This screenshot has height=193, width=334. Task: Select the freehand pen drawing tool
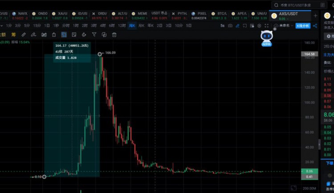pyautogui.click(x=33, y=35)
